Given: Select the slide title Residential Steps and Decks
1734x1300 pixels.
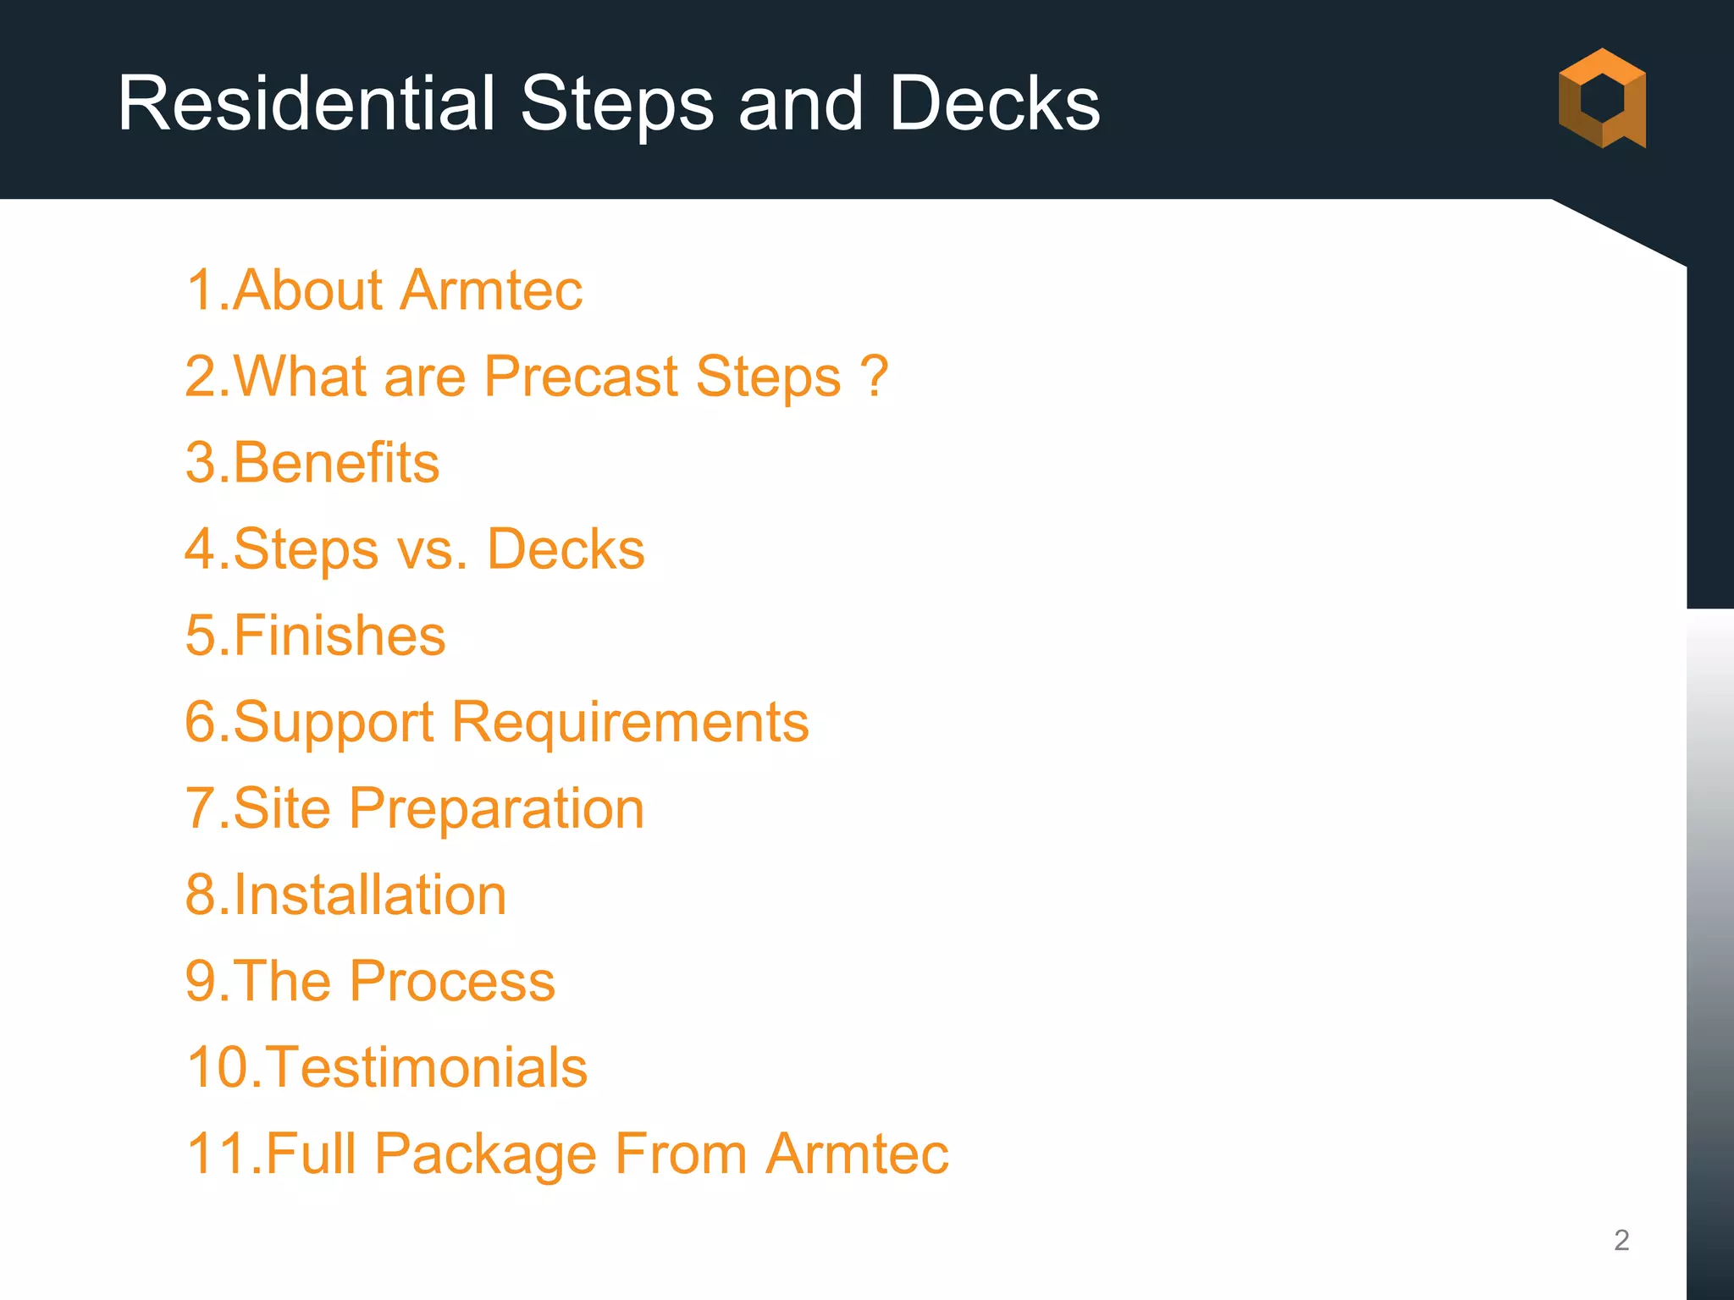Looking at the screenshot, I should [609, 103].
